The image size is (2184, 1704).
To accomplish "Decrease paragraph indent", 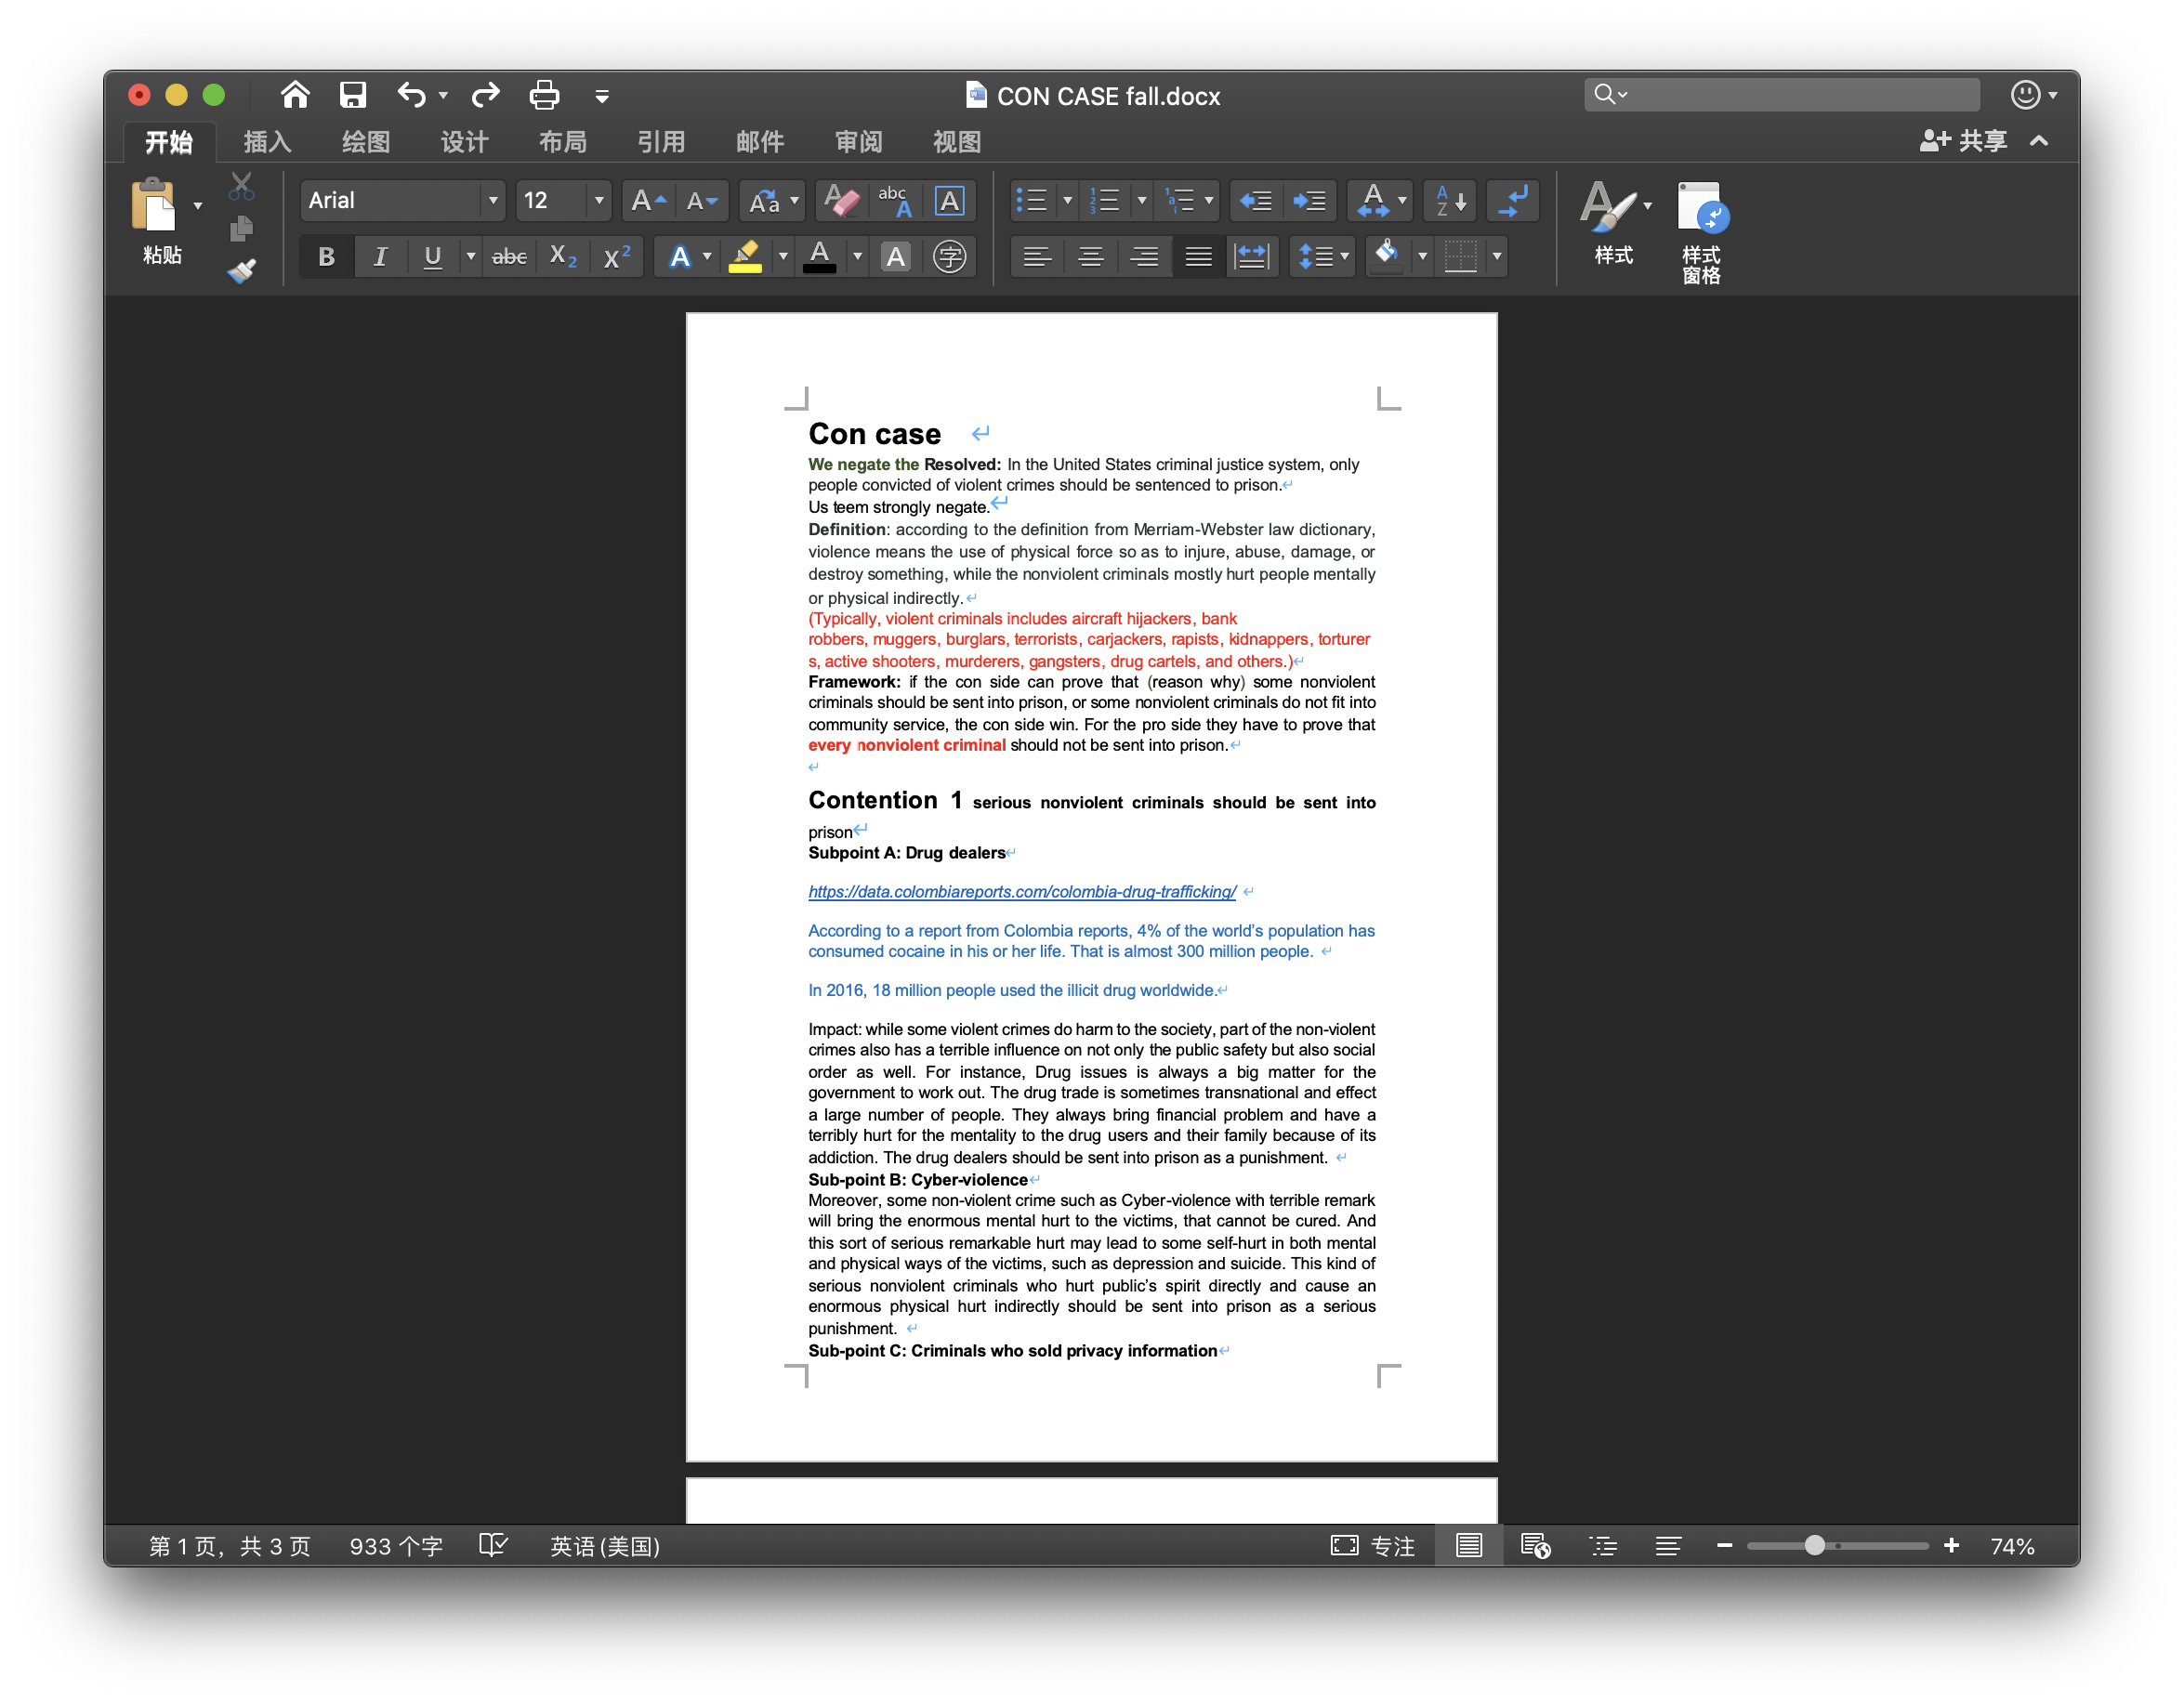I will pos(1255,201).
